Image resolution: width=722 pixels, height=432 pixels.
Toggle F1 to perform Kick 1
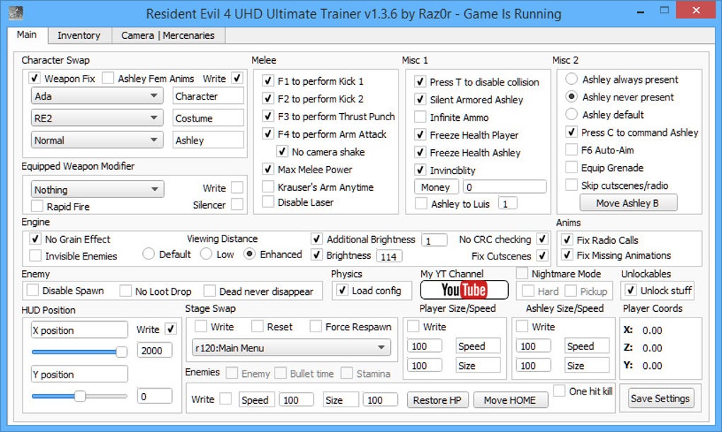click(268, 81)
